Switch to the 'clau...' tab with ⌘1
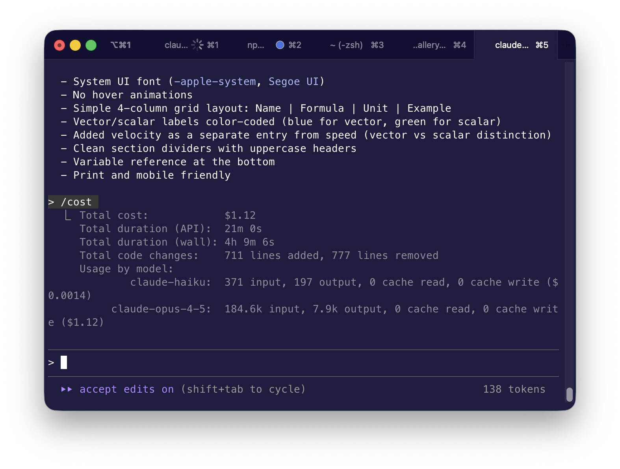This screenshot has height=469, width=620. pos(191,45)
